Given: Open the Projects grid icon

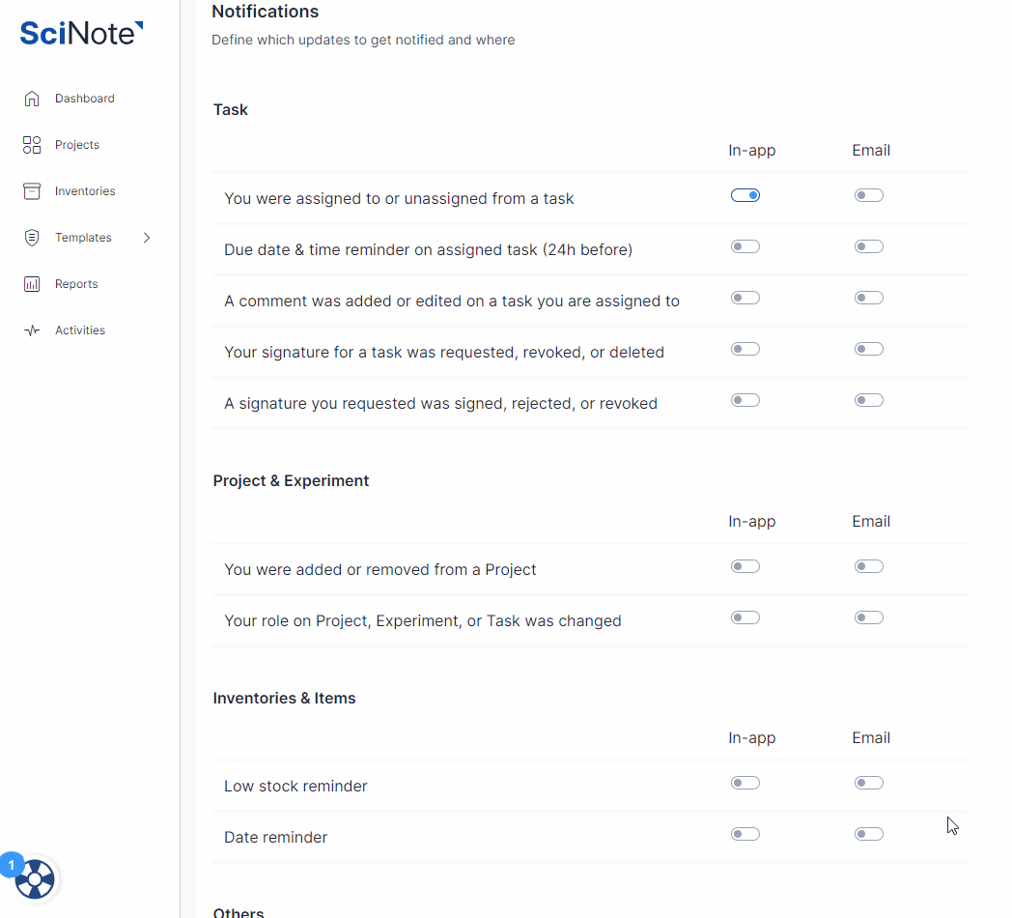Looking at the screenshot, I should coord(32,145).
